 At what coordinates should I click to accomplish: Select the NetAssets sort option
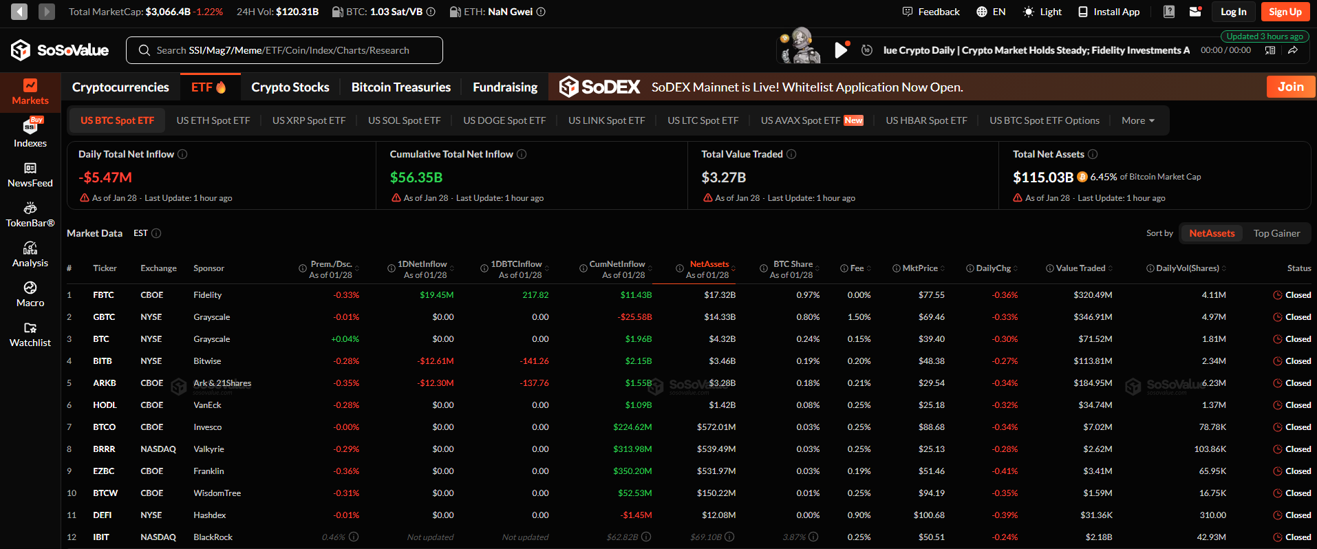click(1212, 233)
